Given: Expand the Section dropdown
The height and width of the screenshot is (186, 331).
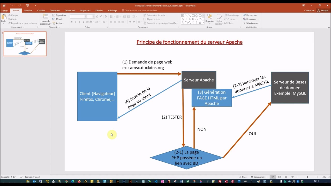Looking at the screenshot, I should 58,23.
